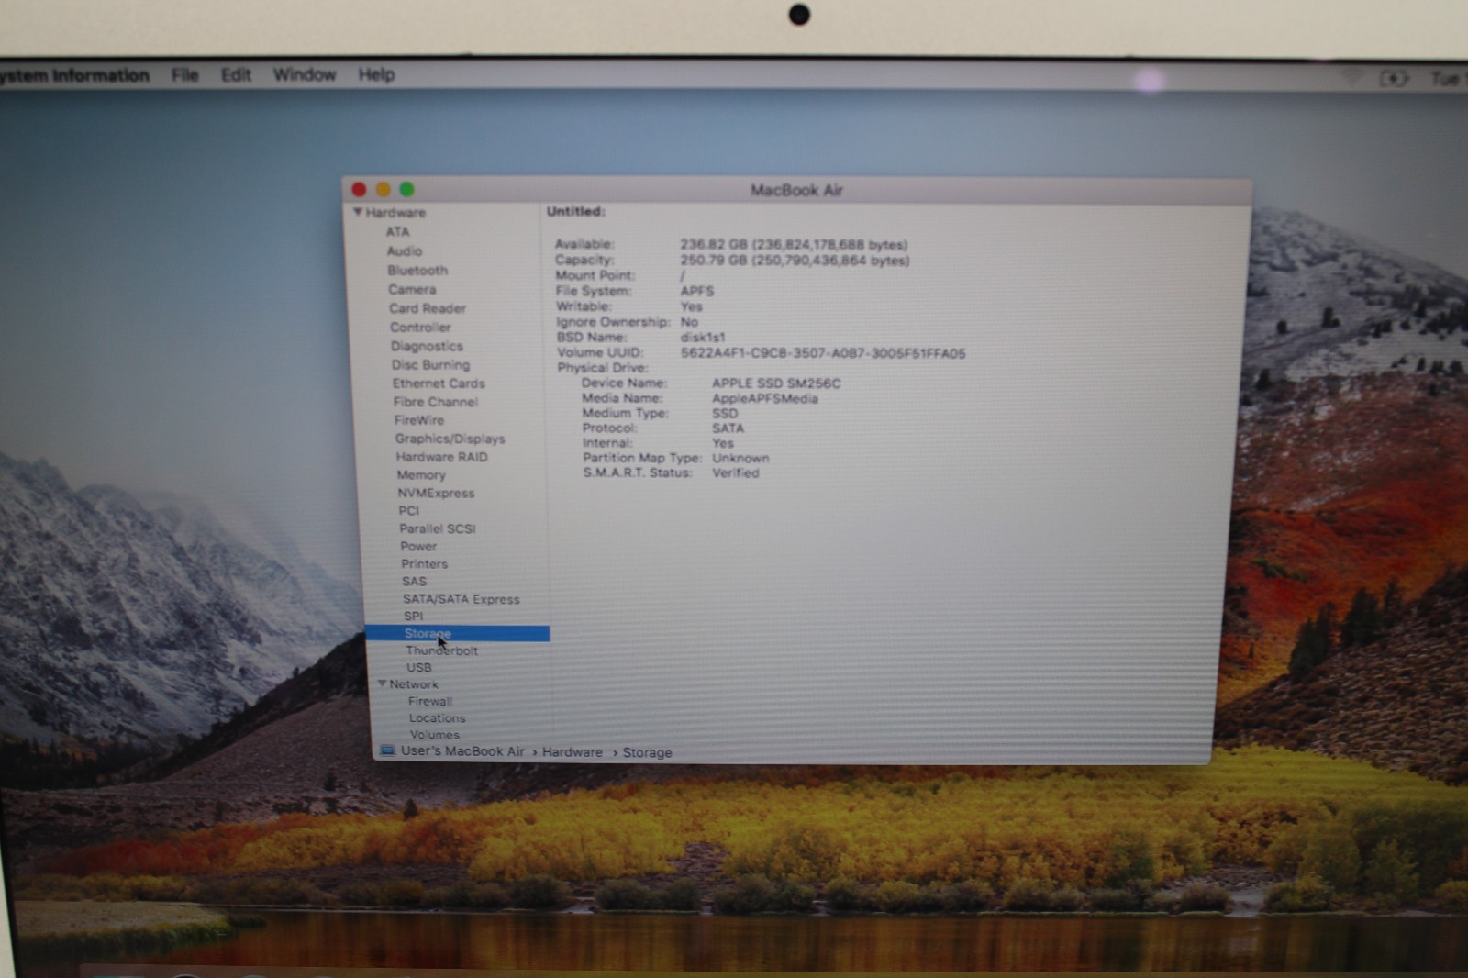Select NVMExpress in the sidebar
This screenshot has height=978, width=1468.
(x=436, y=493)
